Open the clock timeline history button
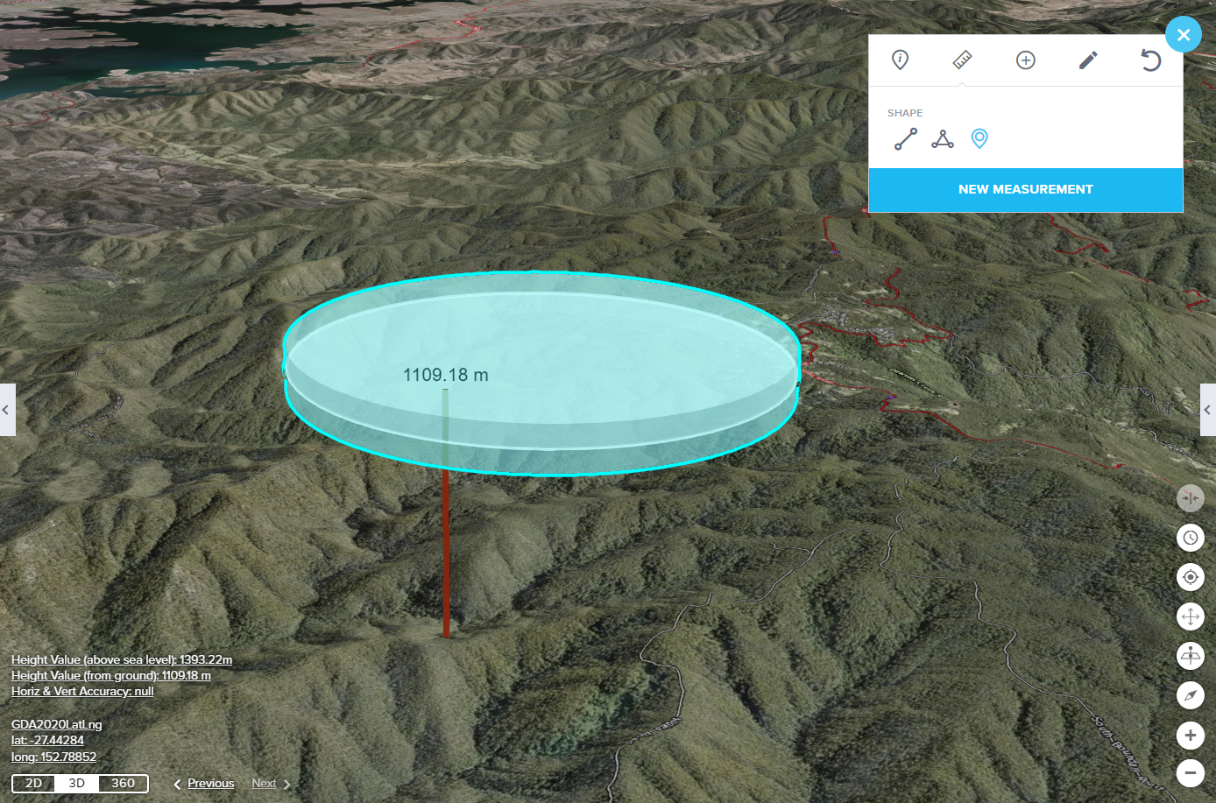 1190,538
